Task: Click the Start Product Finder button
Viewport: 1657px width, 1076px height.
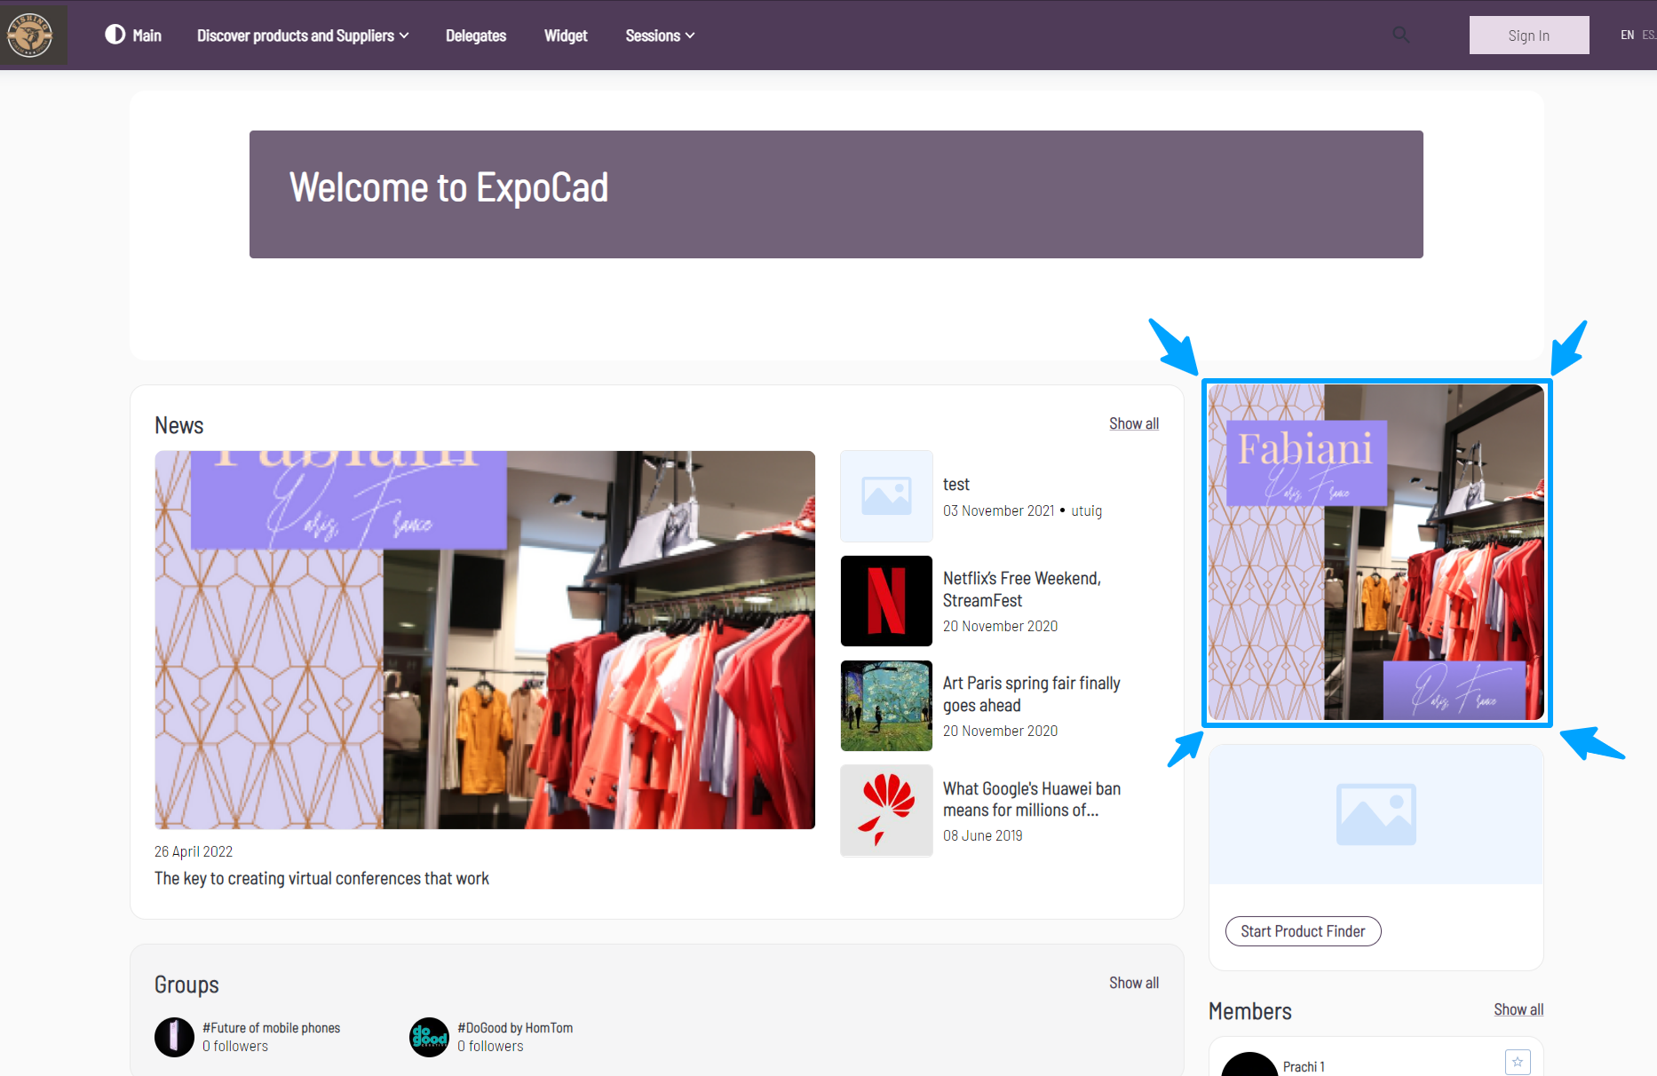Action: pos(1303,931)
